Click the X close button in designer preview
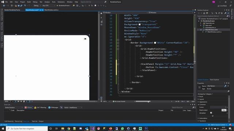Viewport: 234px width, 131px height. [85, 39]
